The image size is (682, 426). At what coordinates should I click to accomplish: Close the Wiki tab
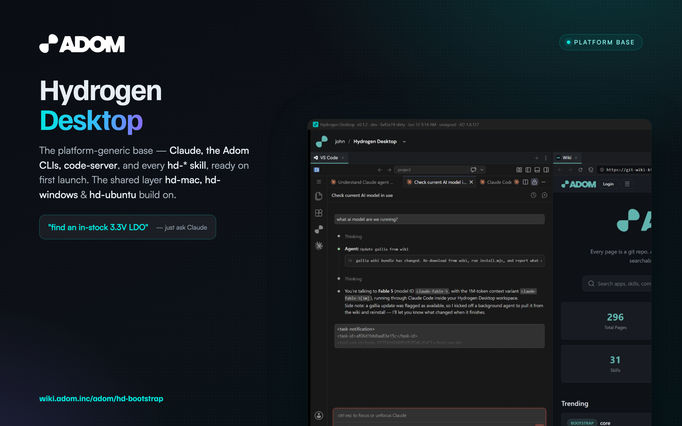tap(576, 158)
